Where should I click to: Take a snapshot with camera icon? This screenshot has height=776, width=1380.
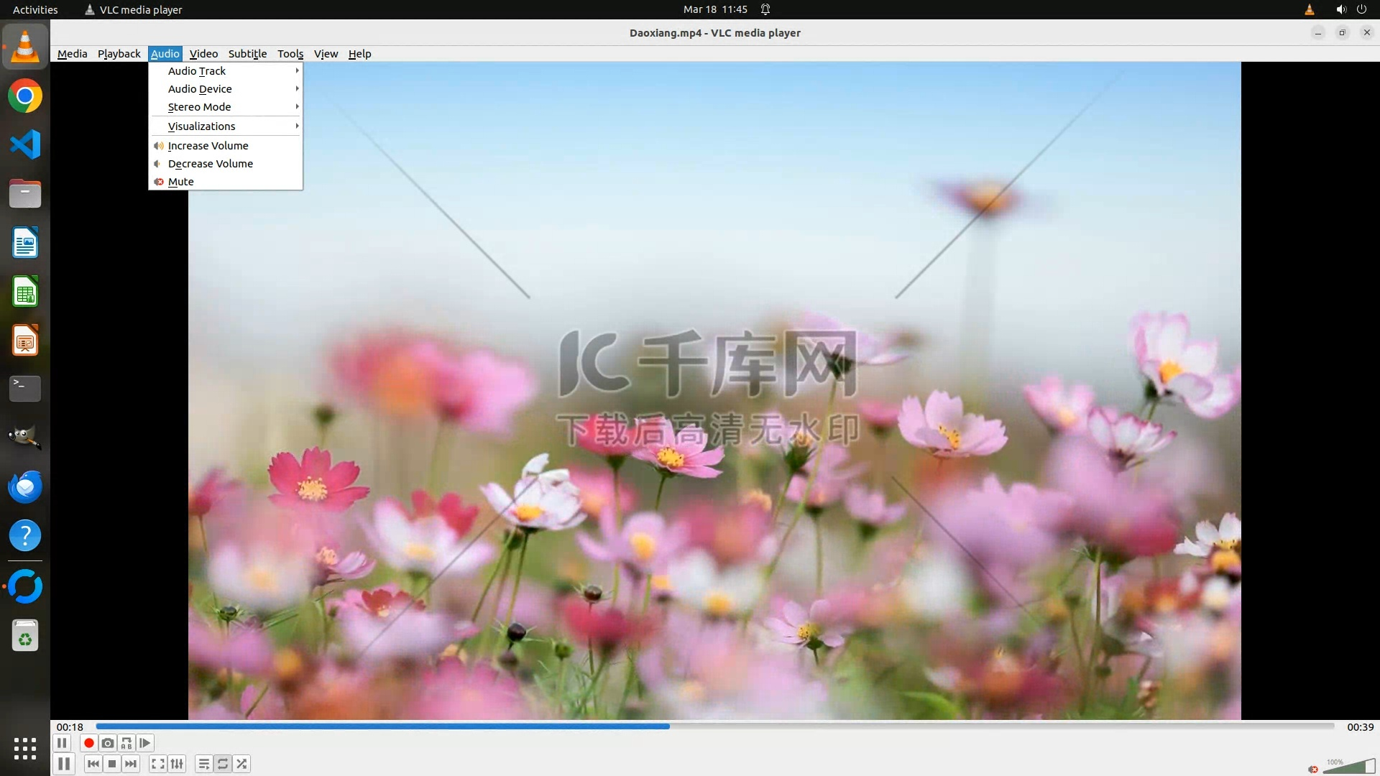tap(108, 743)
